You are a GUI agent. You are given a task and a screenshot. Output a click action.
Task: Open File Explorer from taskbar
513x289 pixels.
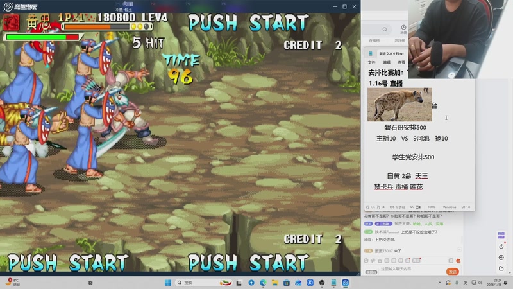(275, 283)
